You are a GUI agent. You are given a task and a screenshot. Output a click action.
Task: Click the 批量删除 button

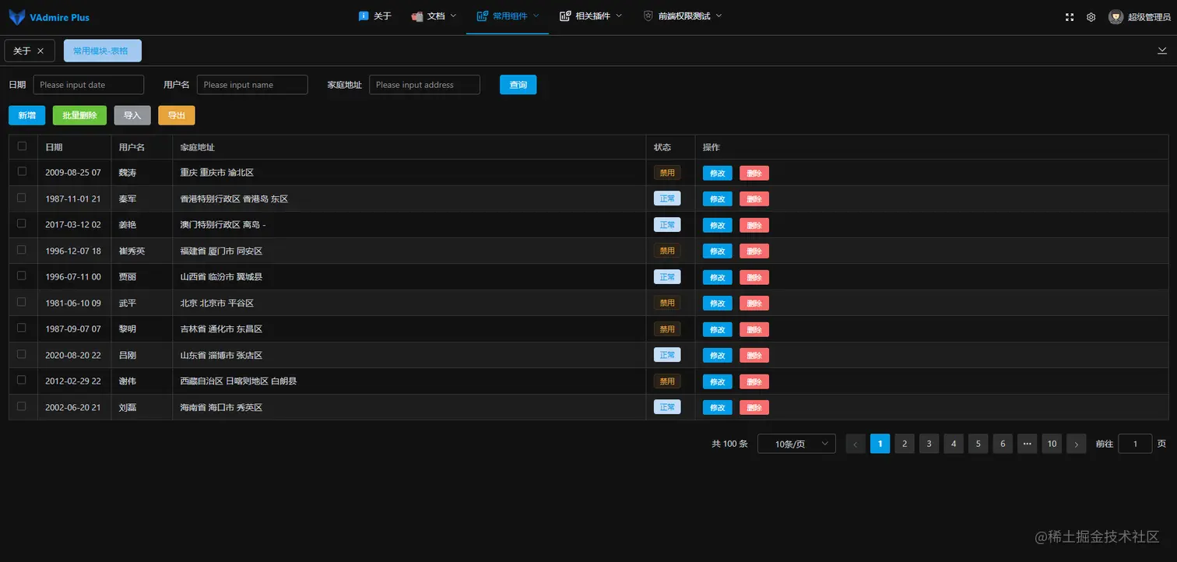79,115
